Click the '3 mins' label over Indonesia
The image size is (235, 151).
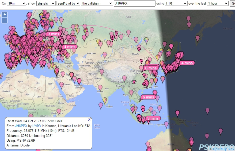pyautogui.click(x=153, y=118)
